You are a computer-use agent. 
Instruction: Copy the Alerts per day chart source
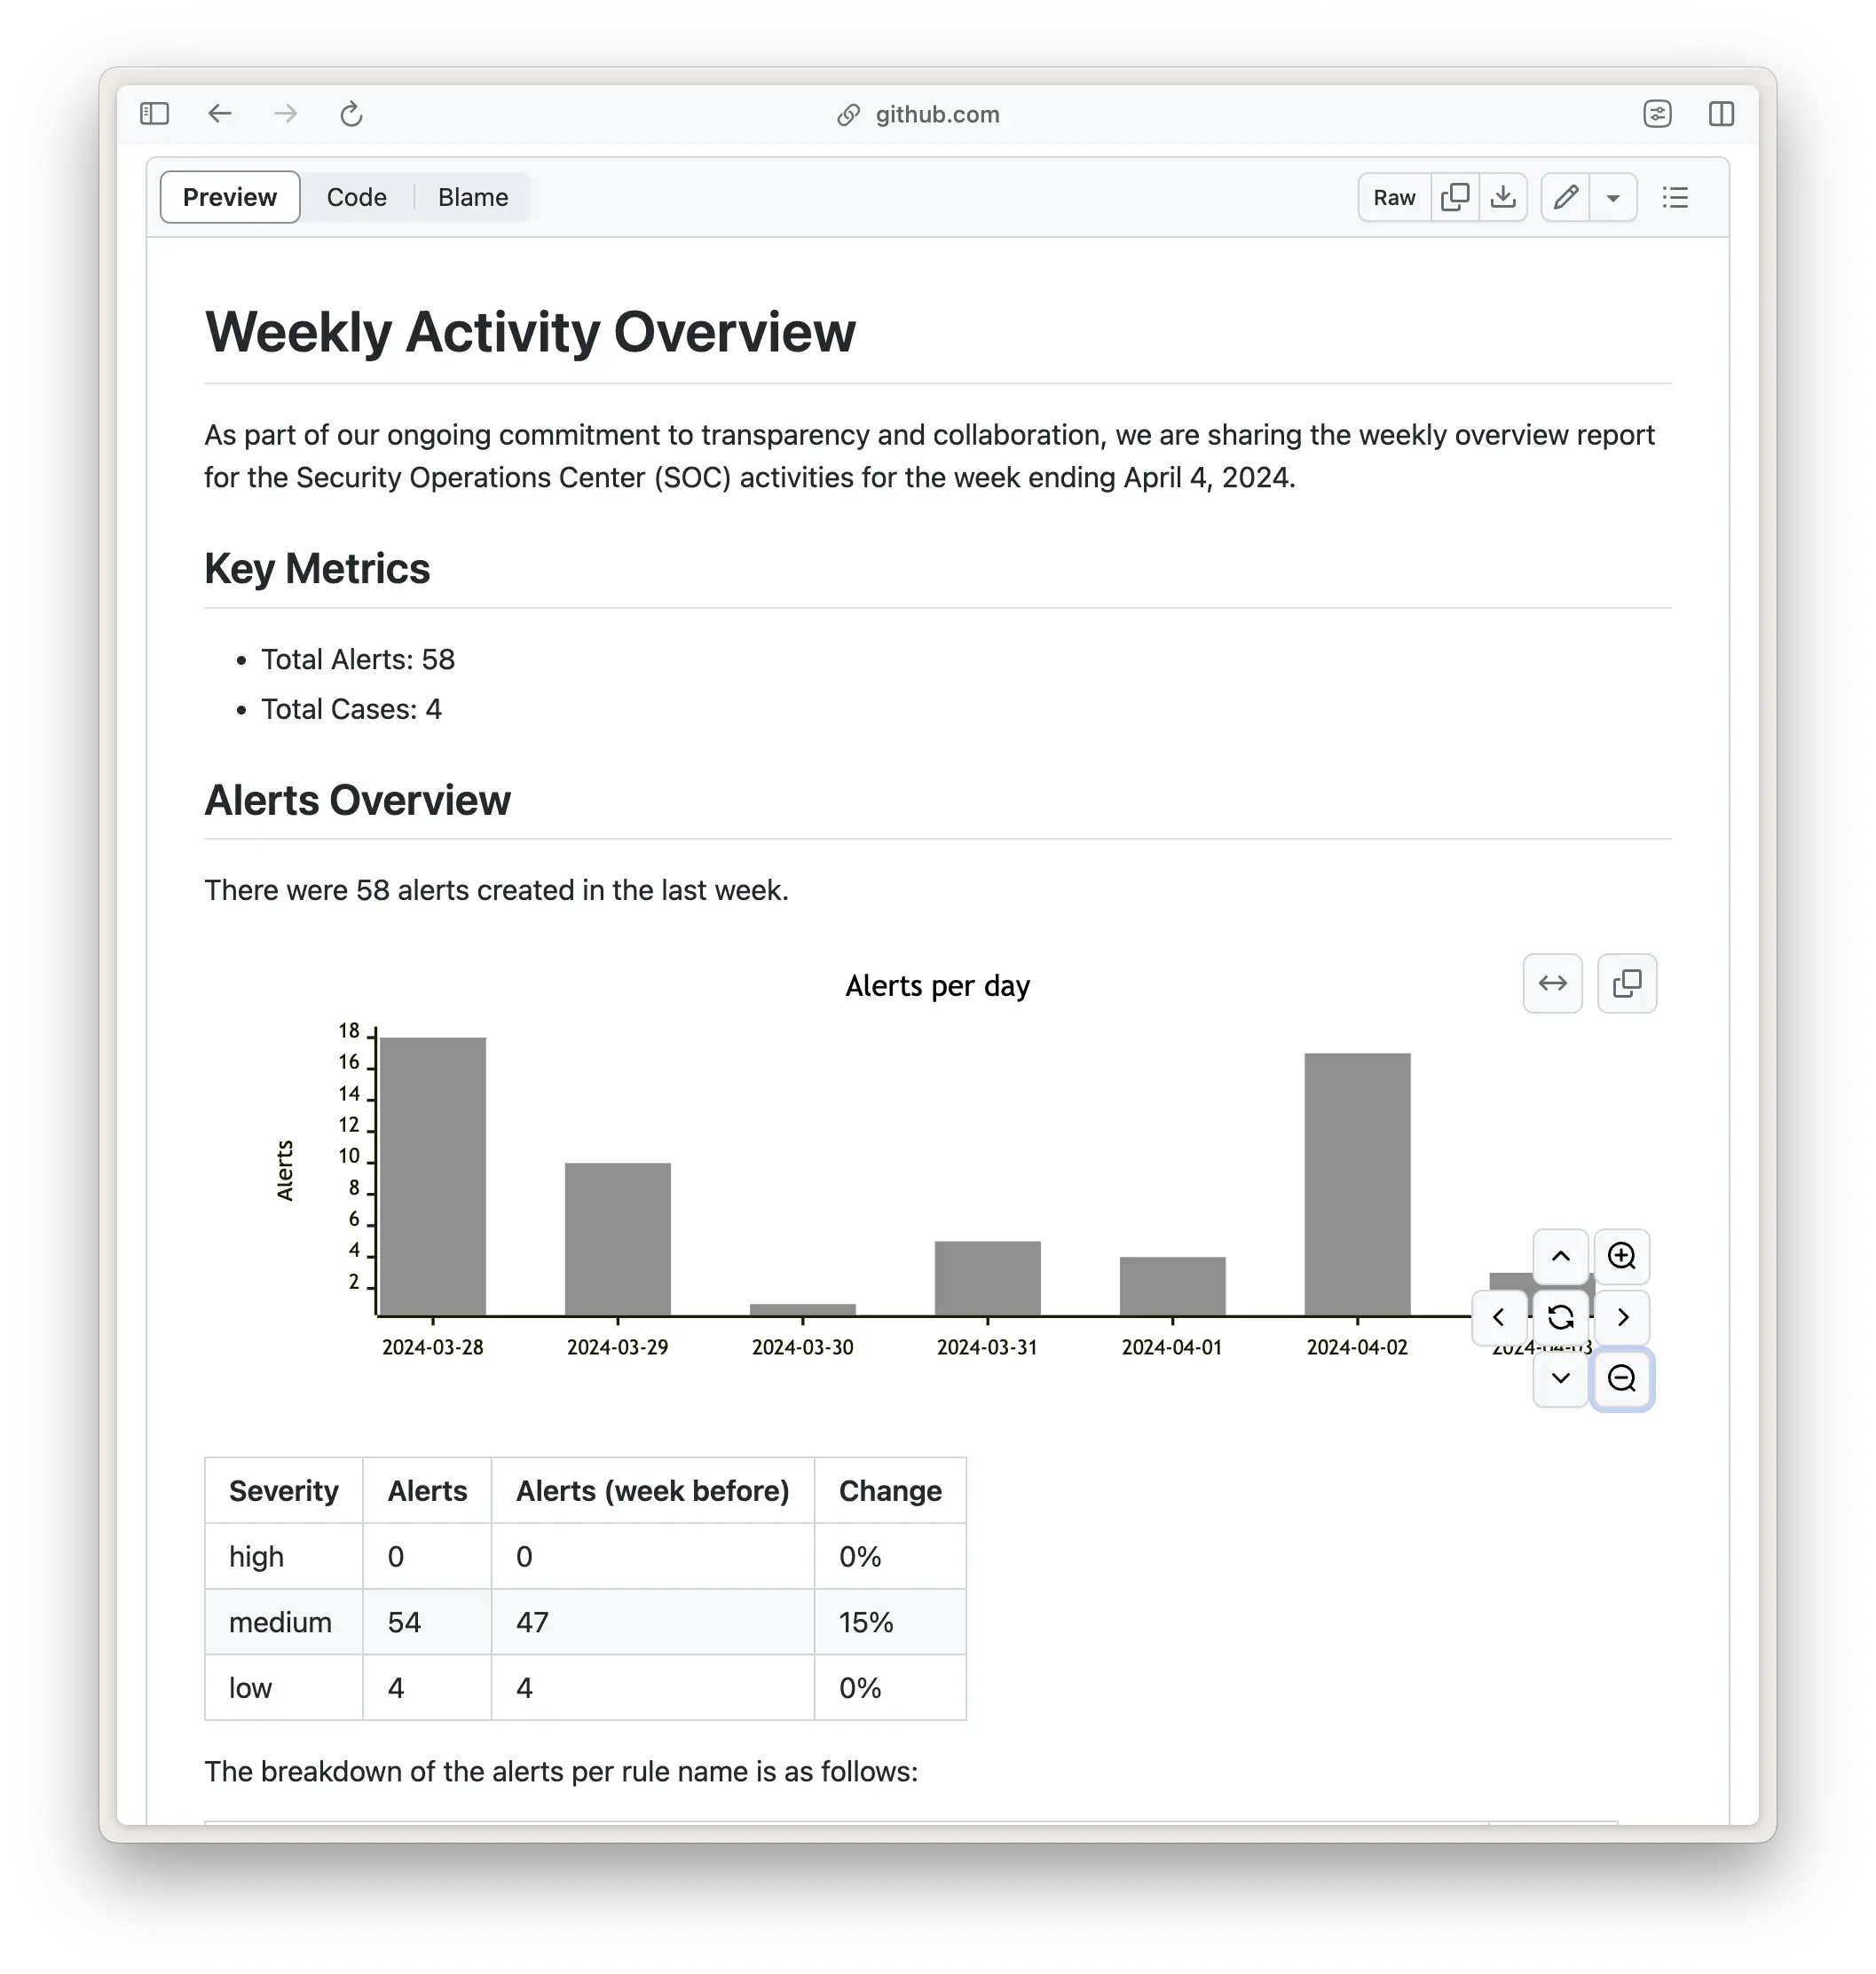pos(1626,983)
